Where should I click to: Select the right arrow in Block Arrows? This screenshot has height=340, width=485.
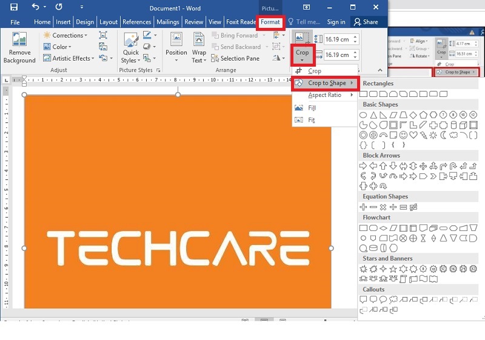(x=364, y=165)
